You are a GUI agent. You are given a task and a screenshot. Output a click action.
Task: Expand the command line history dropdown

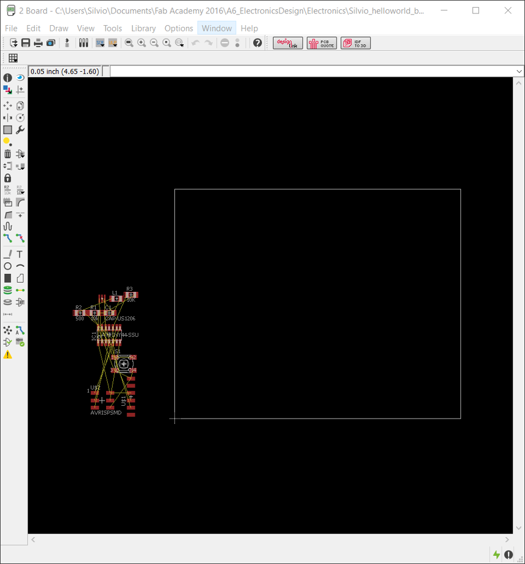pos(519,71)
